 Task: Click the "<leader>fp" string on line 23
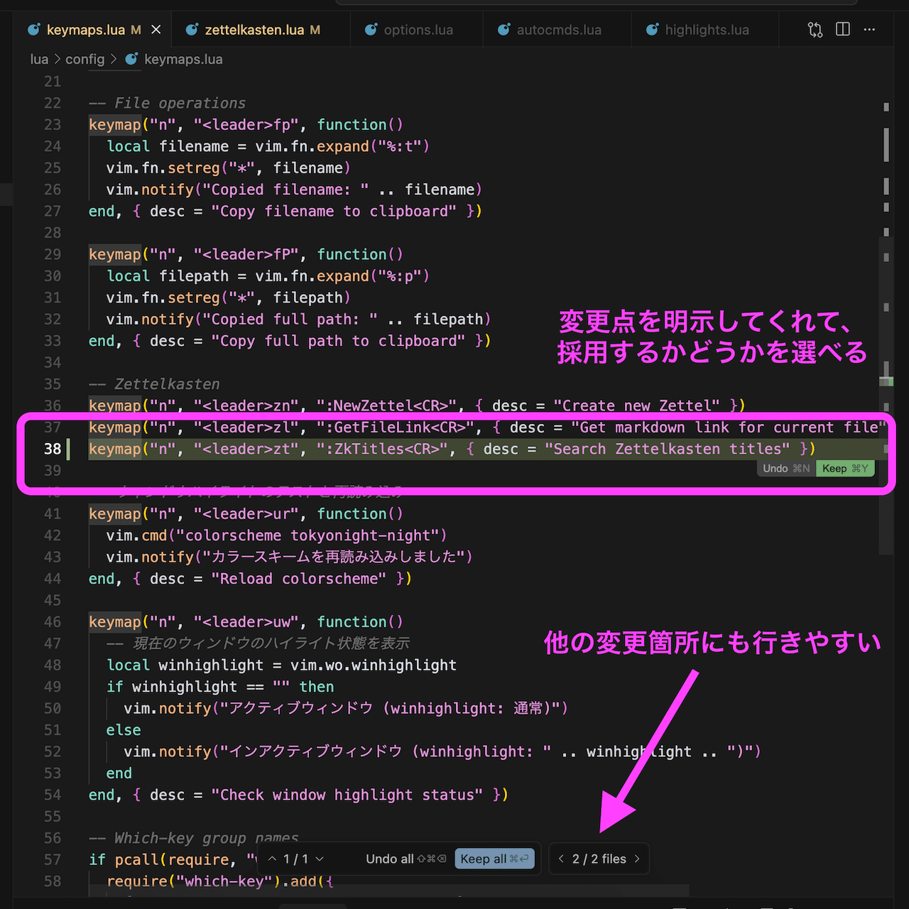[x=246, y=125]
